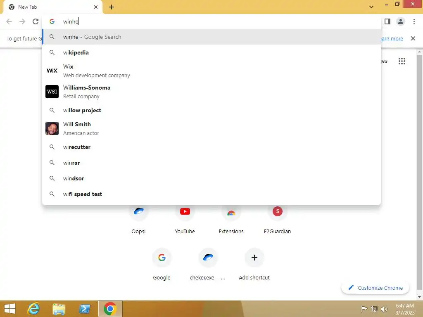The image size is (423, 317).
Task: Click the taskbar clock and date
Action: pos(405,309)
